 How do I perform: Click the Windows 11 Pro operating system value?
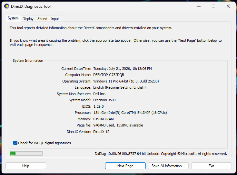click(126, 81)
